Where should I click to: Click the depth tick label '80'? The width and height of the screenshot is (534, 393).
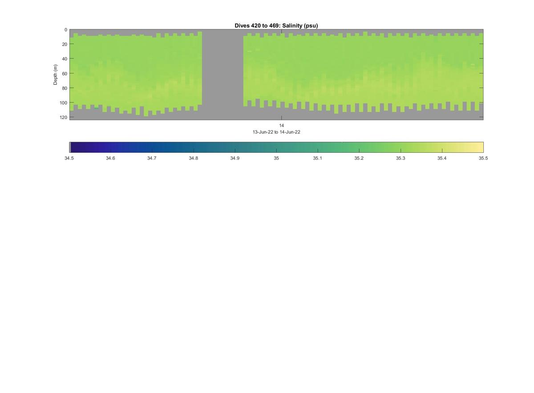pyautogui.click(x=65, y=88)
